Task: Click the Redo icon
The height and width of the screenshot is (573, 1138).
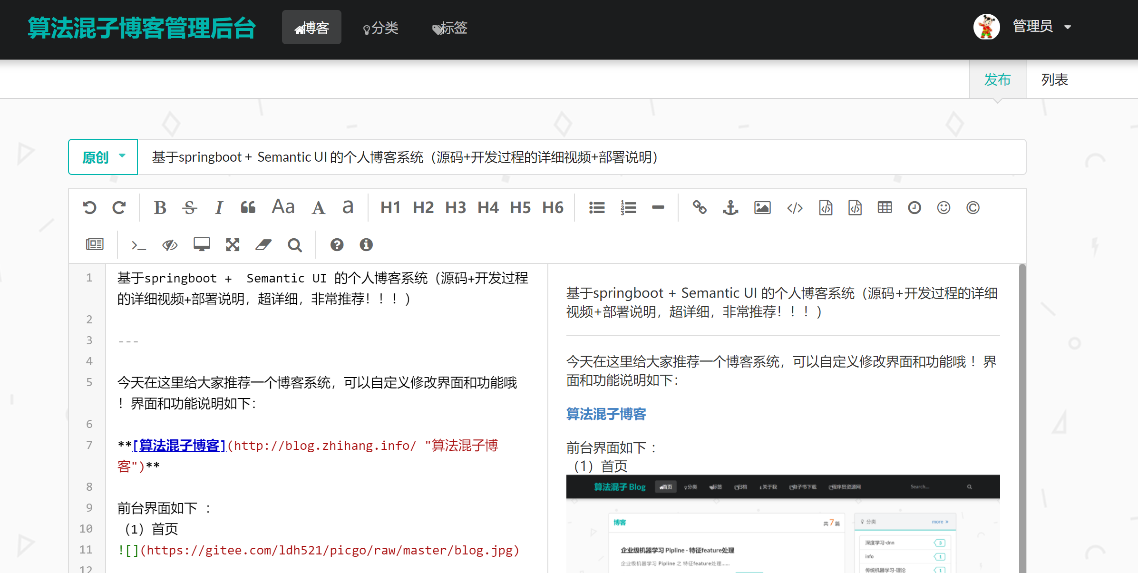Action: pyautogui.click(x=119, y=208)
